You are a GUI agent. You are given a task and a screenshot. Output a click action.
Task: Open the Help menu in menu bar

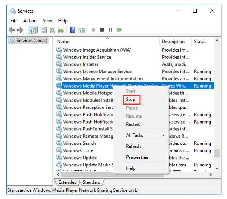(63, 21)
